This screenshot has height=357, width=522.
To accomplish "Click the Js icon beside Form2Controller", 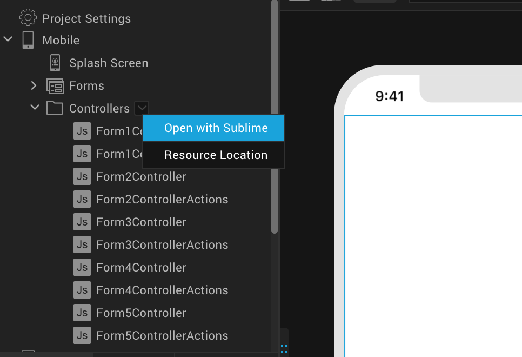I will (82, 176).
